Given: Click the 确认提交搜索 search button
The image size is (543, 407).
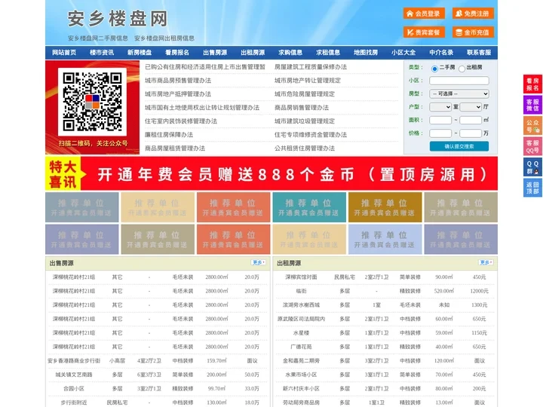Looking at the screenshot, I should coord(459,146).
